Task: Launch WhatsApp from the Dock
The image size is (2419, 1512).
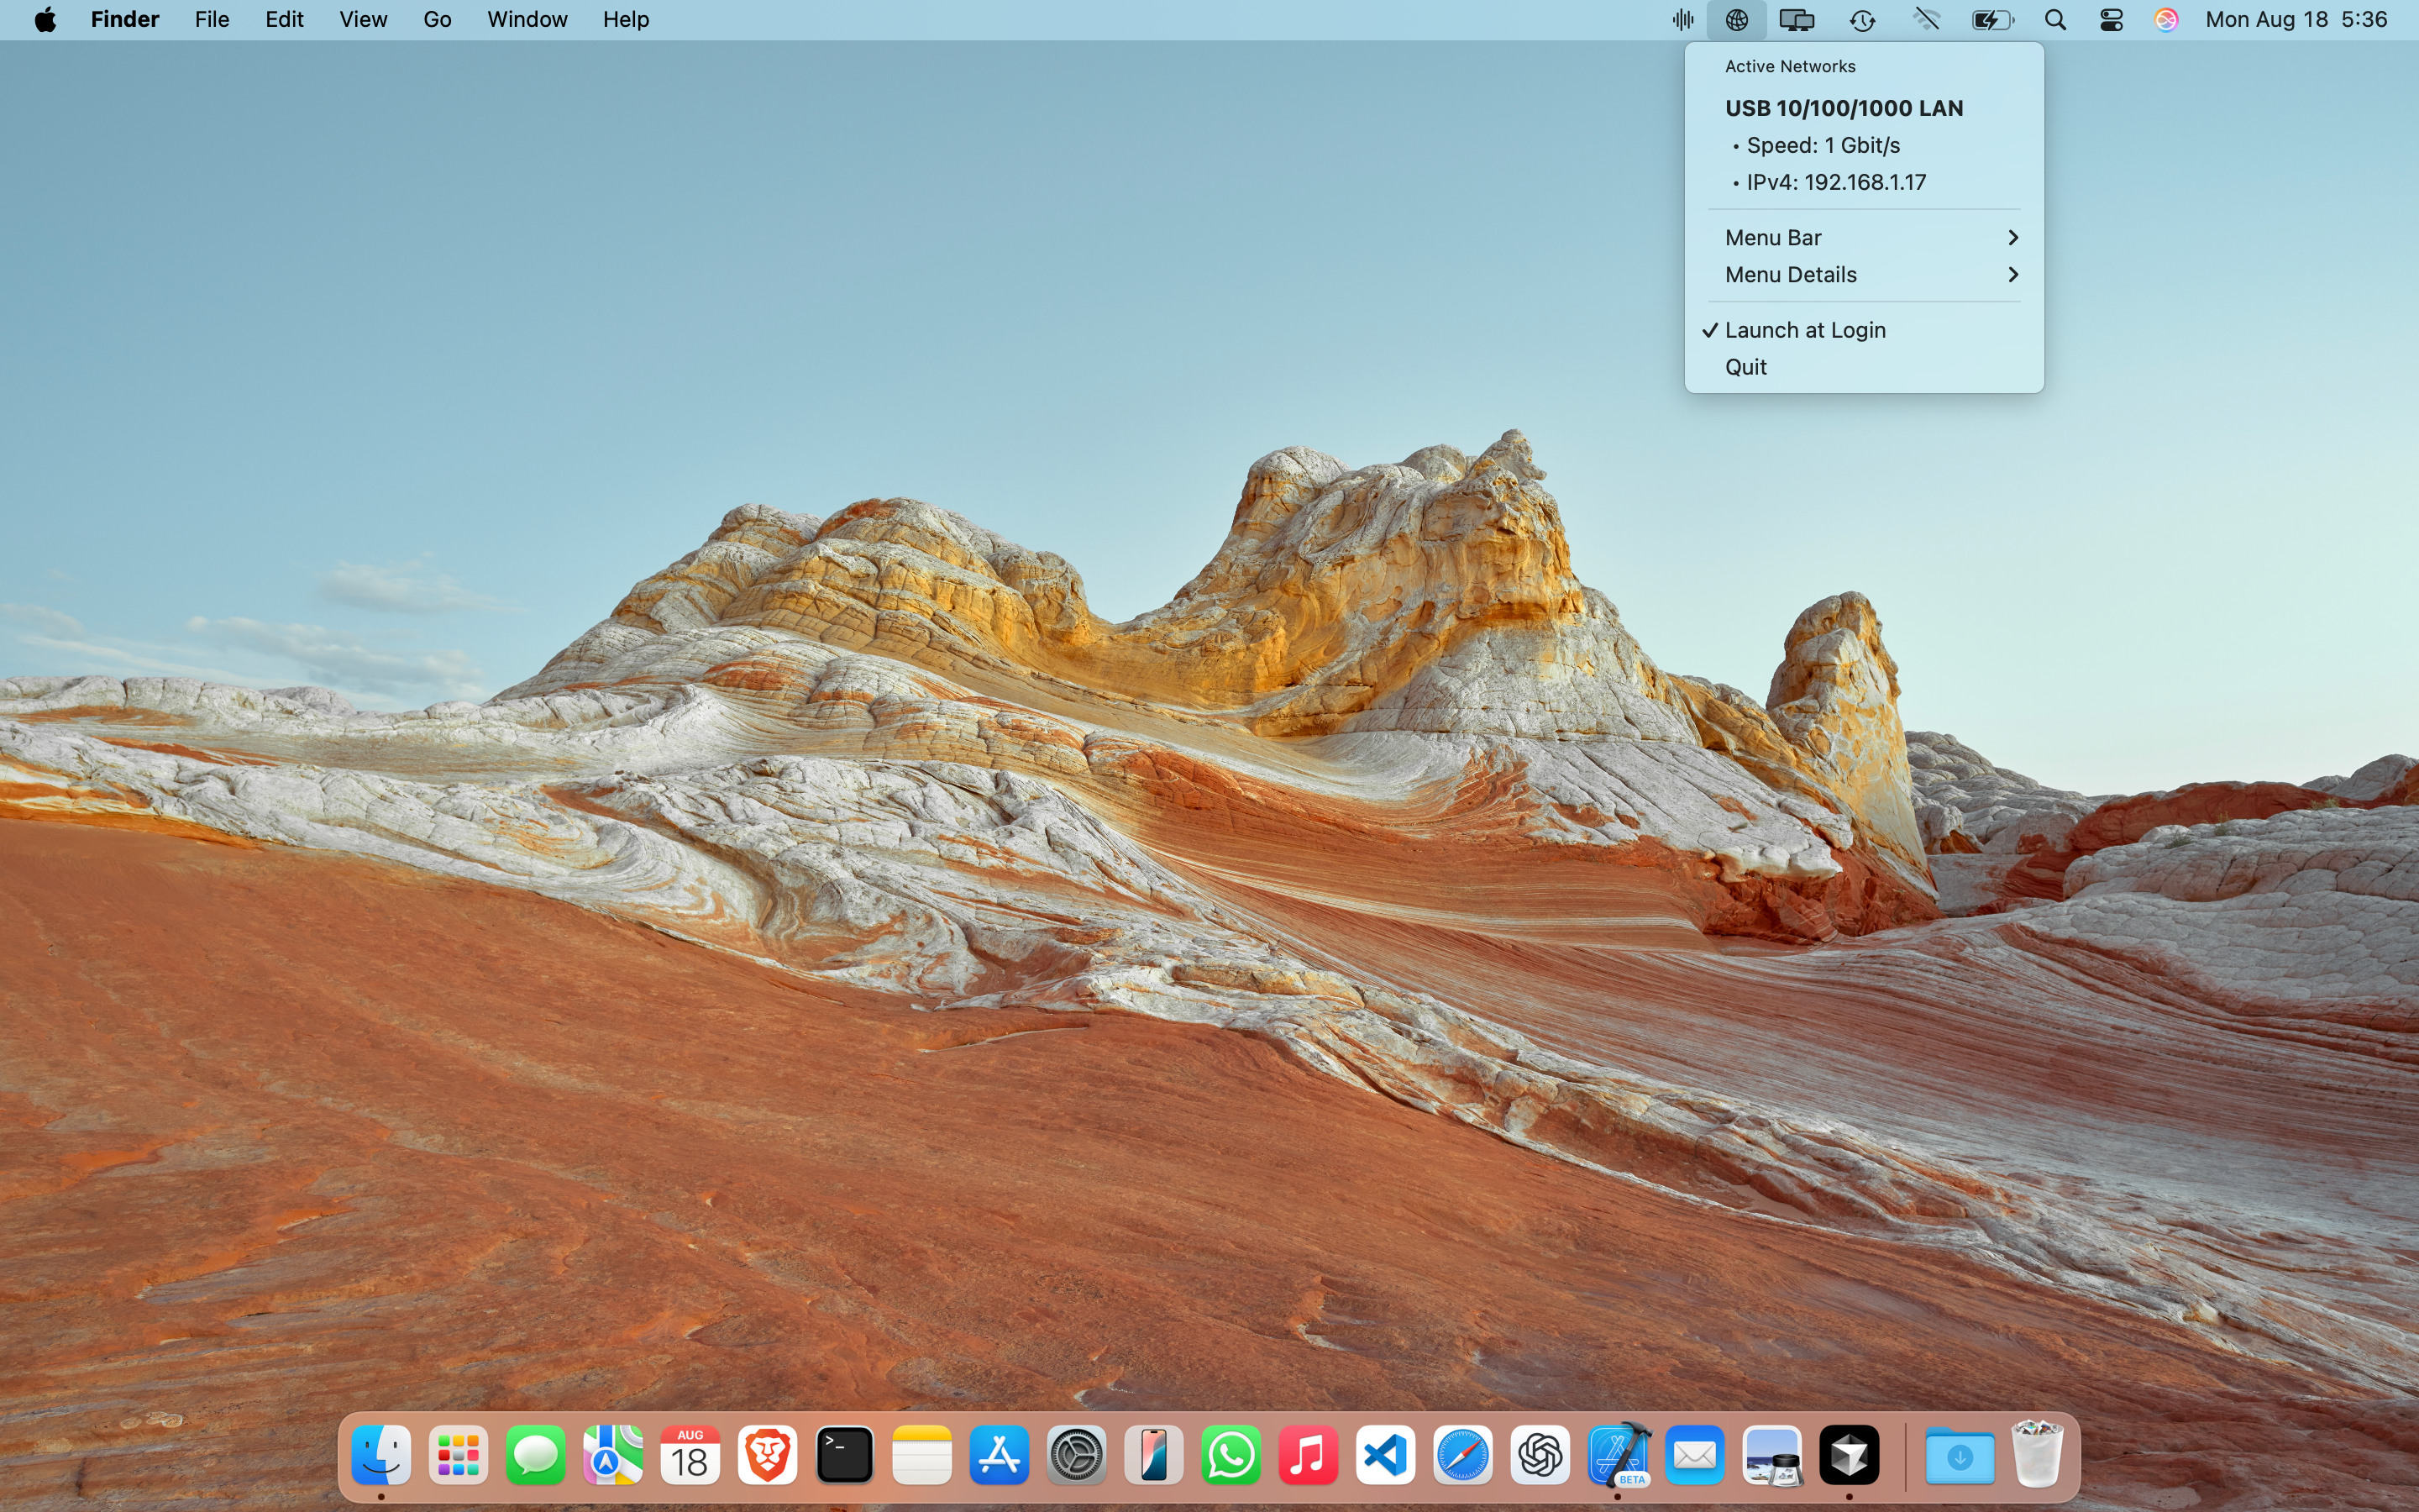Action: 1230,1455
